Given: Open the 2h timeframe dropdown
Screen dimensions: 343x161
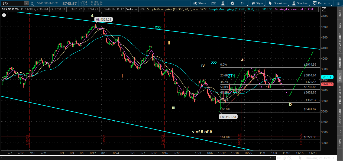Looking at the screenshot, I should (242, 3).
